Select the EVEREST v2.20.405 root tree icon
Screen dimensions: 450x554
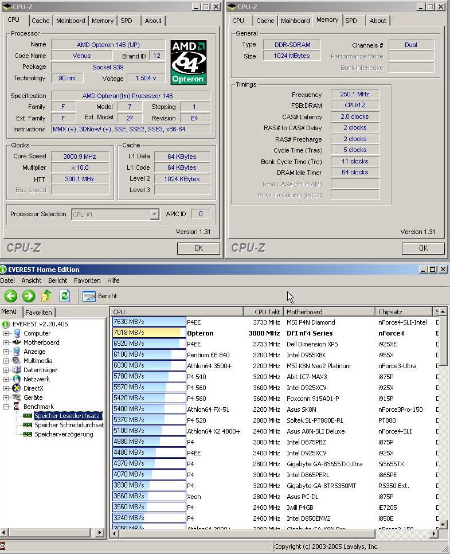6,324
